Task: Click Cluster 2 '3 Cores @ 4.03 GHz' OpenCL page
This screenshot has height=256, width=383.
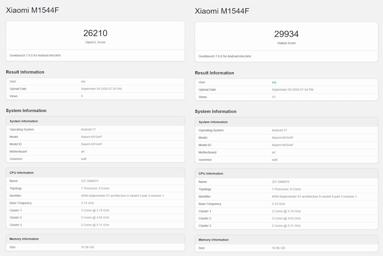Action: tap(95, 217)
